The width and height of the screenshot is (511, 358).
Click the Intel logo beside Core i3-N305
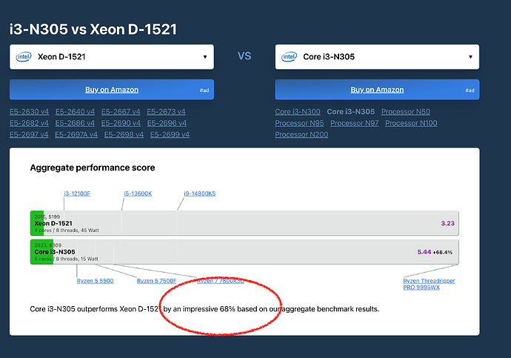coord(290,57)
